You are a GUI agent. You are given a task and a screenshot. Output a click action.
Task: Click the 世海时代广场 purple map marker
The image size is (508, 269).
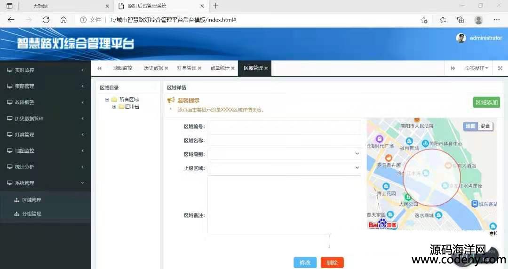380,139
